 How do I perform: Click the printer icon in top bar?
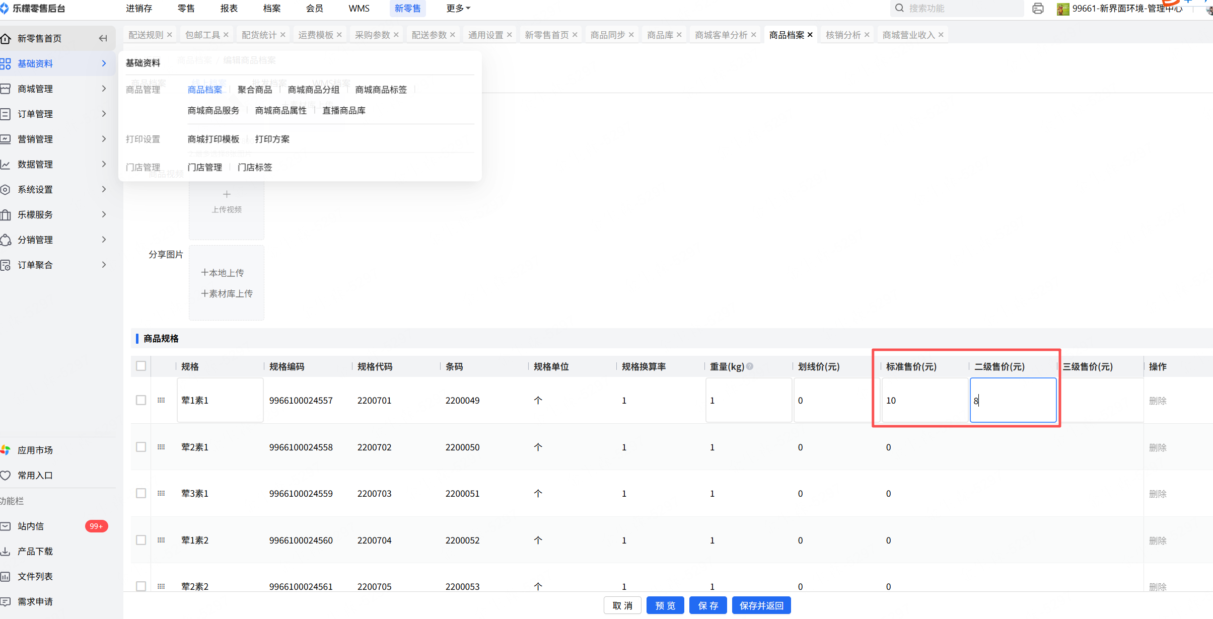pos(1037,9)
